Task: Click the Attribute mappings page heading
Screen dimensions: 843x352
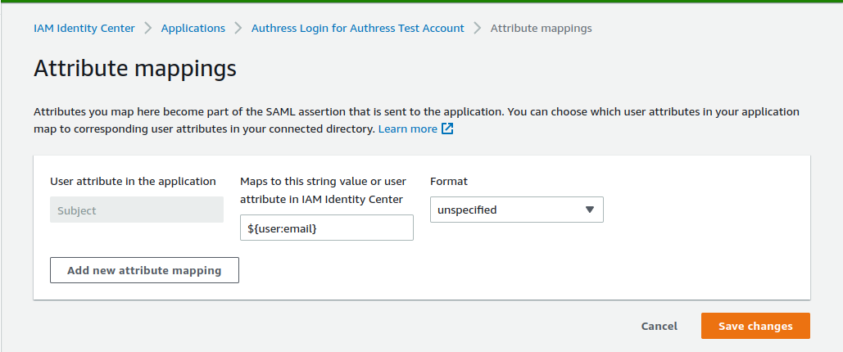Action: [135, 69]
